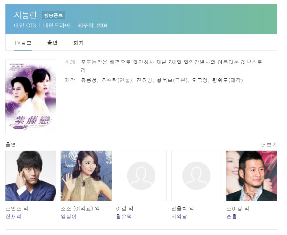Click the 대만드라마 genre text
287x235 pixels.
coord(57,25)
